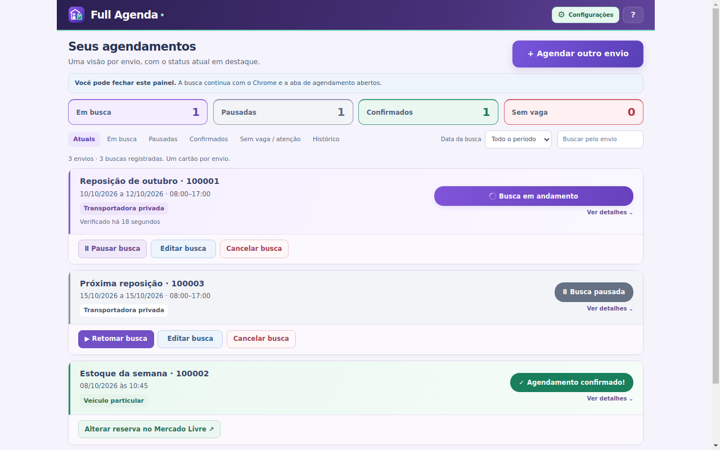Open Alterar reserva no Mercado Livre link
Image resolution: width=720 pixels, height=450 pixels.
tap(149, 429)
